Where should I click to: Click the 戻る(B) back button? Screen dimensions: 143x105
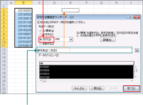point(97,88)
